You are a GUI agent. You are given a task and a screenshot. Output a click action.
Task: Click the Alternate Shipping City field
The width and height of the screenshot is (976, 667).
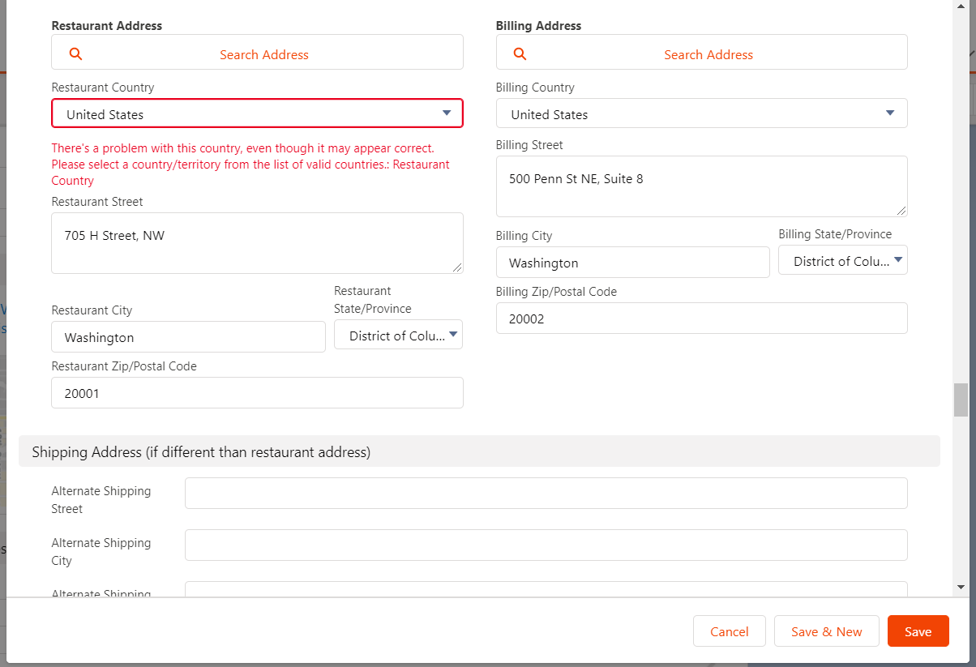[x=546, y=545]
